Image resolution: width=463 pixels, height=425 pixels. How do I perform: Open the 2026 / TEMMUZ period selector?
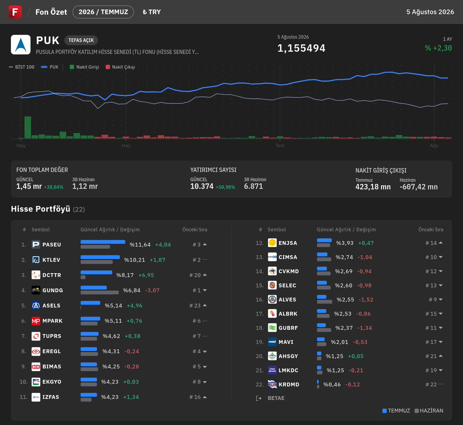[x=103, y=12]
